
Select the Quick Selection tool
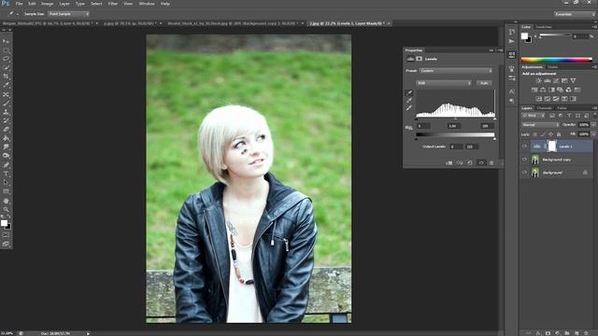(6, 67)
